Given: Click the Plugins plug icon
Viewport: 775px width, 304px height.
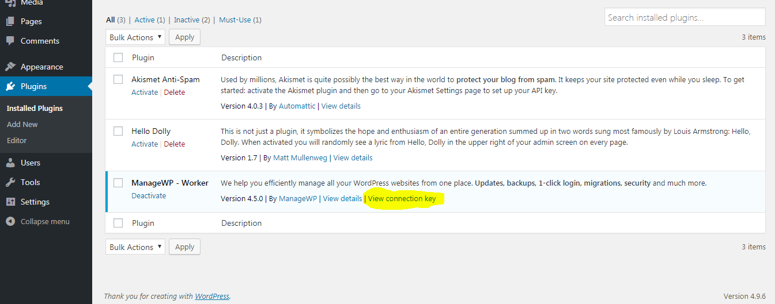Looking at the screenshot, I should (10, 87).
